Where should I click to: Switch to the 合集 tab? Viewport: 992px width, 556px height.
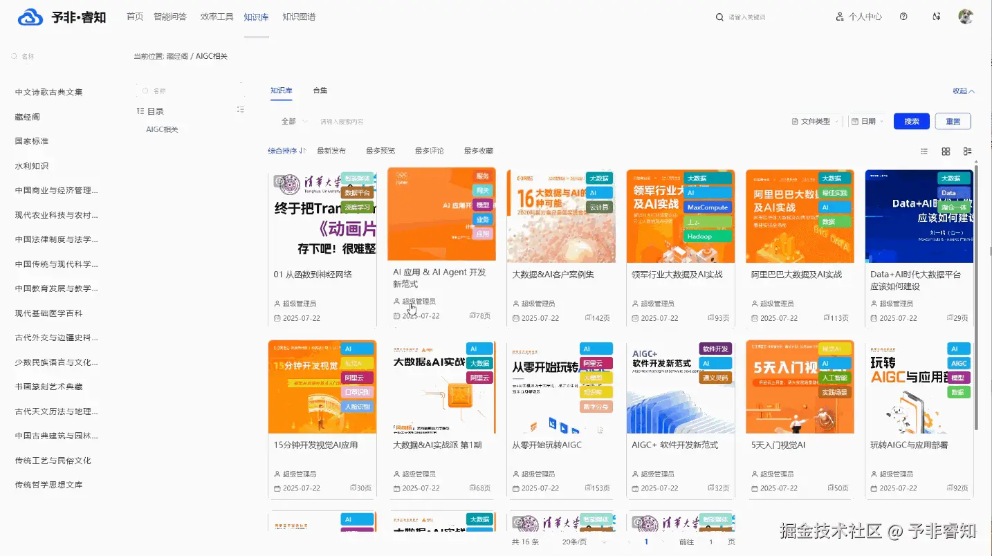(320, 91)
